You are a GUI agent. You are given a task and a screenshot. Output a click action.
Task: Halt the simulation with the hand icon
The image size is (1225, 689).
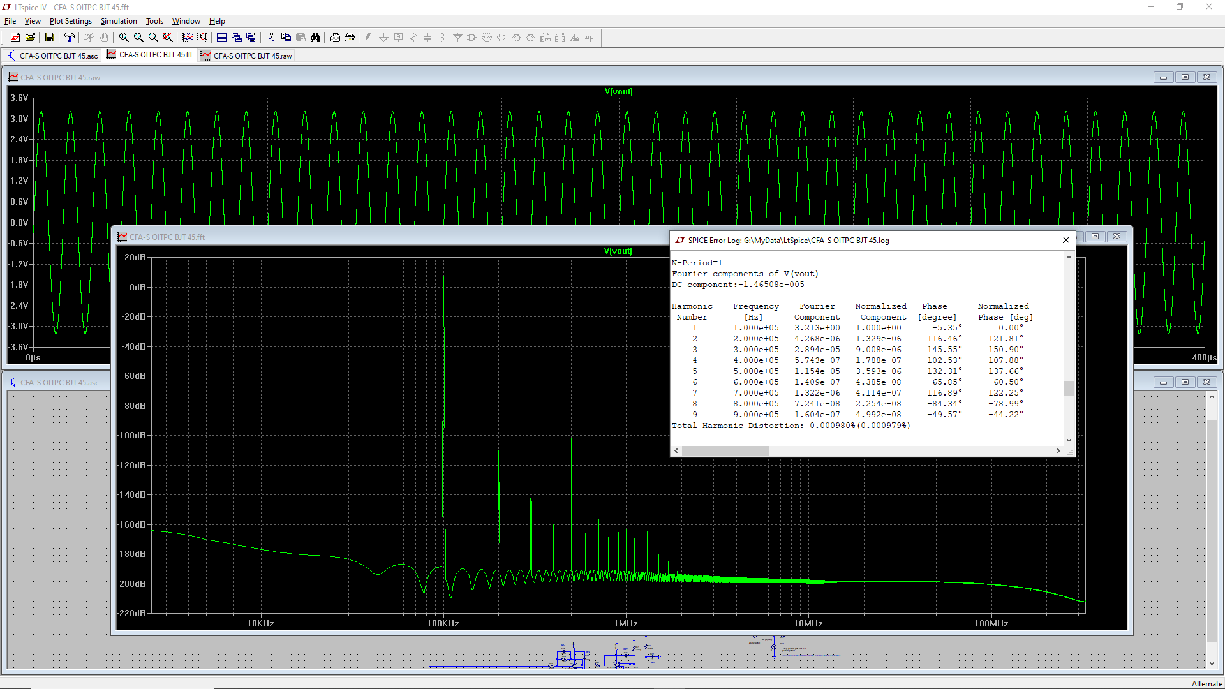coord(103,38)
